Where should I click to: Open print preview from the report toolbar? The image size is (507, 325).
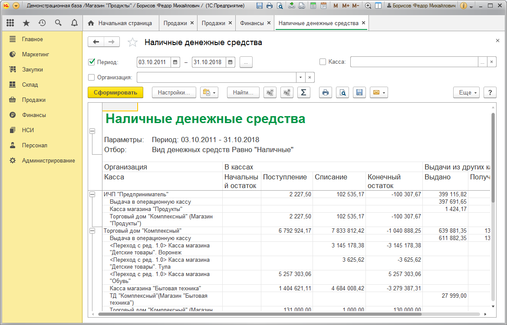tap(342, 93)
